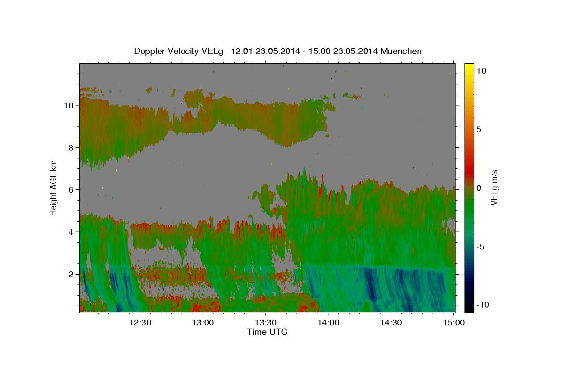Viewport: 563px width, 375px height.
Task: Click the colorbar value -10 label
Action: pos(482,305)
